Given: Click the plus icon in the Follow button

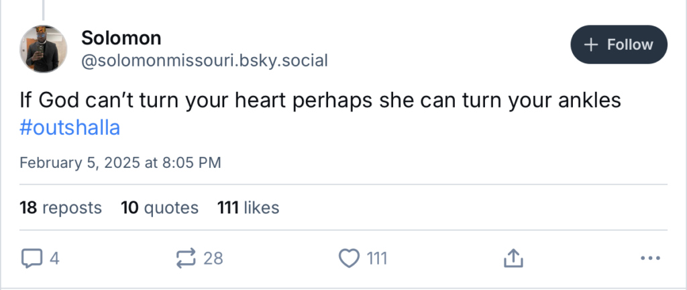Looking at the screenshot, I should 591,45.
